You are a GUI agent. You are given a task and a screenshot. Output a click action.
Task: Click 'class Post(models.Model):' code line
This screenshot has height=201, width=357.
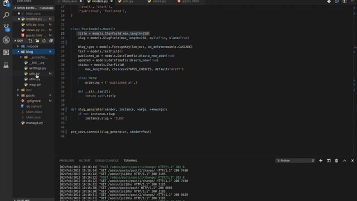(x=93, y=29)
